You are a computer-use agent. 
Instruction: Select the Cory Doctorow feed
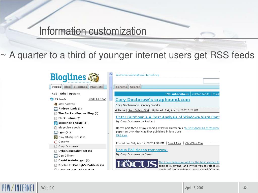coord(68,147)
